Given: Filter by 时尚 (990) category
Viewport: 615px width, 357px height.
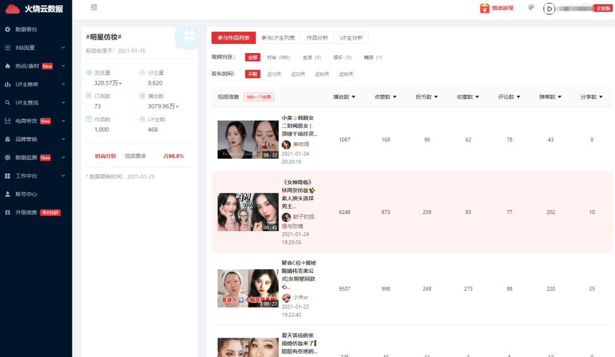Looking at the screenshot, I should tap(278, 58).
